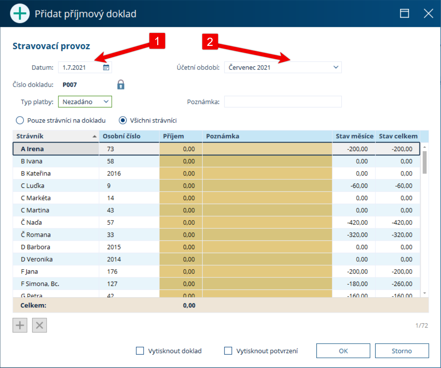This screenshot has height=368, width=441.
Task: Select the row F Simona, Bc.
Action: tap(216, 284)
